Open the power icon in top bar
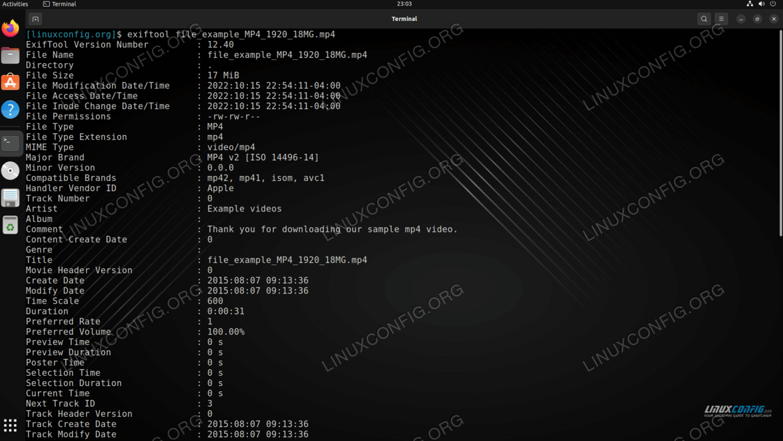The width and height of the screenshot is (783, 441). pyautogui.click(x=773, y=4)
